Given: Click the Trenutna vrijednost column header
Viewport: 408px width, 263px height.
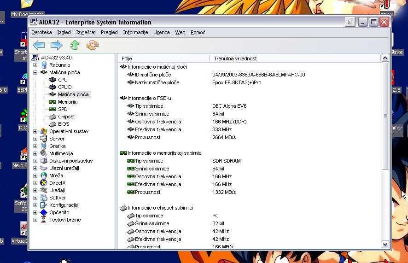Looking at the screenshot, I should pos(235,58).
